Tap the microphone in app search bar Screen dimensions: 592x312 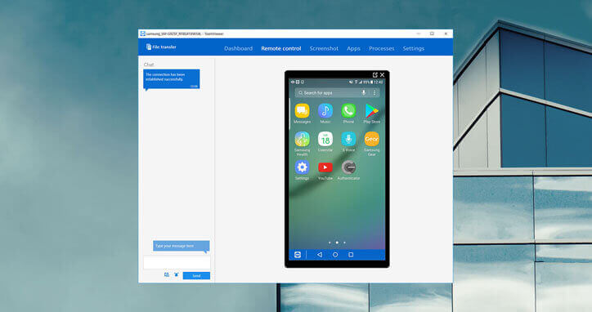[364, 92]
